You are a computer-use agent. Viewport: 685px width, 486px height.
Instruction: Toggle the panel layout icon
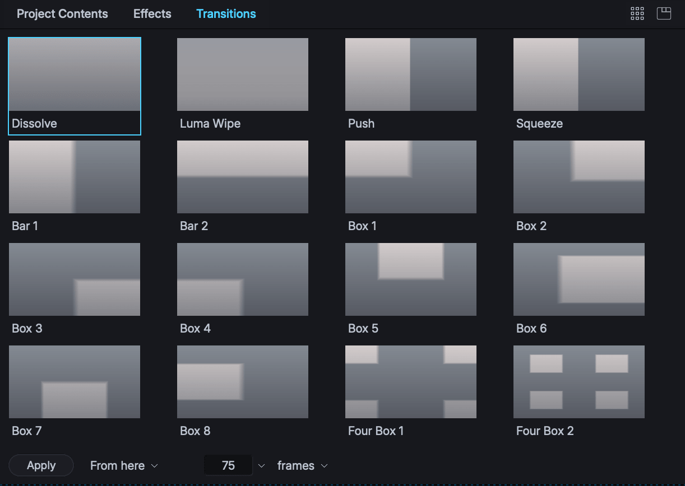coord(664,14)
